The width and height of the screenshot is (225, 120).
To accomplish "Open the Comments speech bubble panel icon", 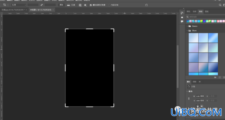I will pyautogui.click(x=182, y=21).
